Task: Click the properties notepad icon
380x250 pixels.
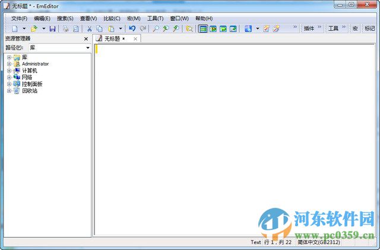Action: 266,29
